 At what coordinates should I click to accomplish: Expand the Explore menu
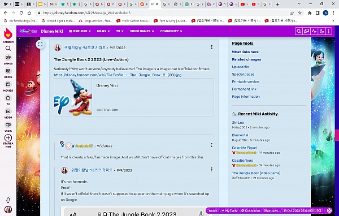pyautogui.click(x=80, y=31)
